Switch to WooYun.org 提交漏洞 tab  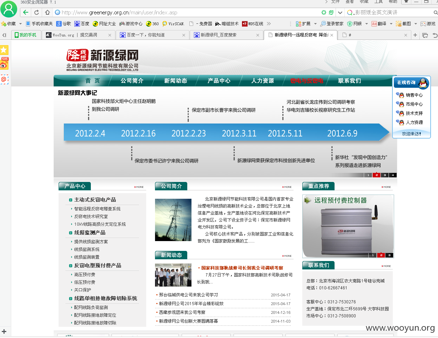79,35
